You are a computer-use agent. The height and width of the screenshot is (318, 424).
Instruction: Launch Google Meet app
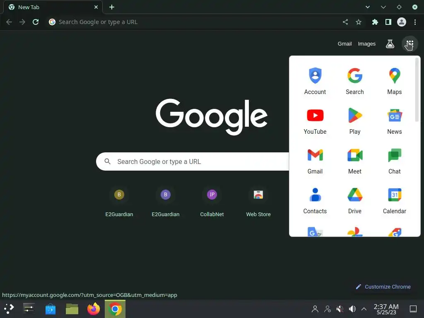point(355,161)
